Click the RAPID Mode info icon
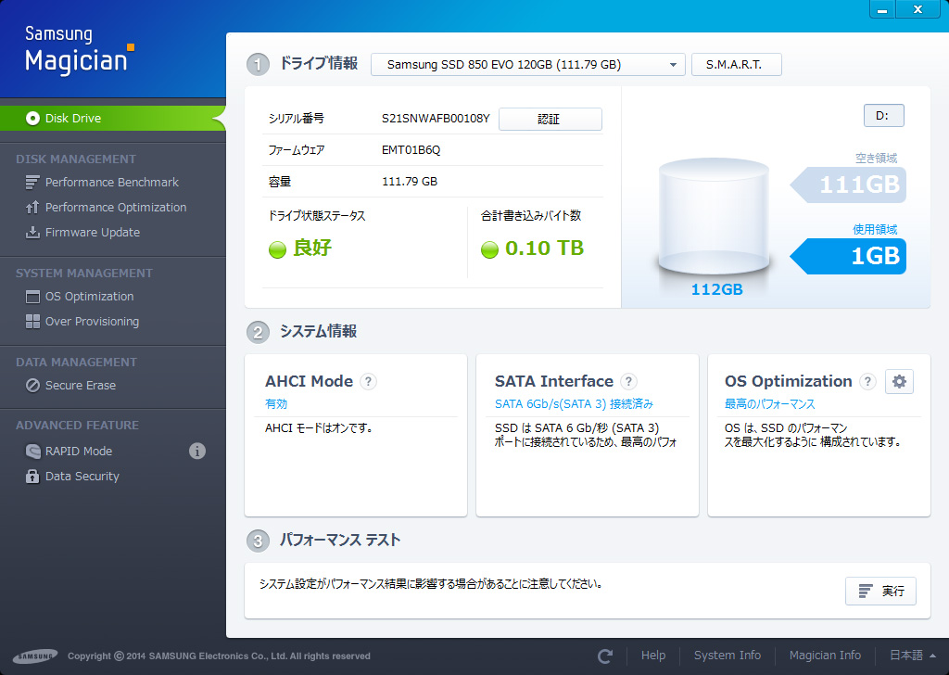This screenshot has height=675, width=949. tap(197, 451)
